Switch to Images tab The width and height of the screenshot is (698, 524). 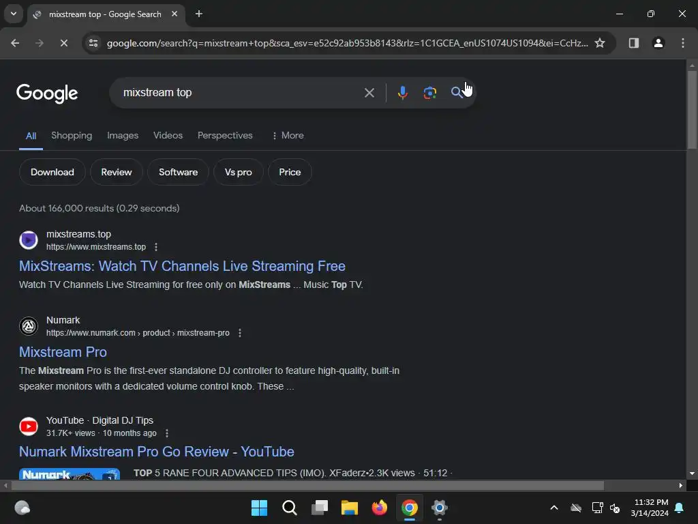coord(123,136)
